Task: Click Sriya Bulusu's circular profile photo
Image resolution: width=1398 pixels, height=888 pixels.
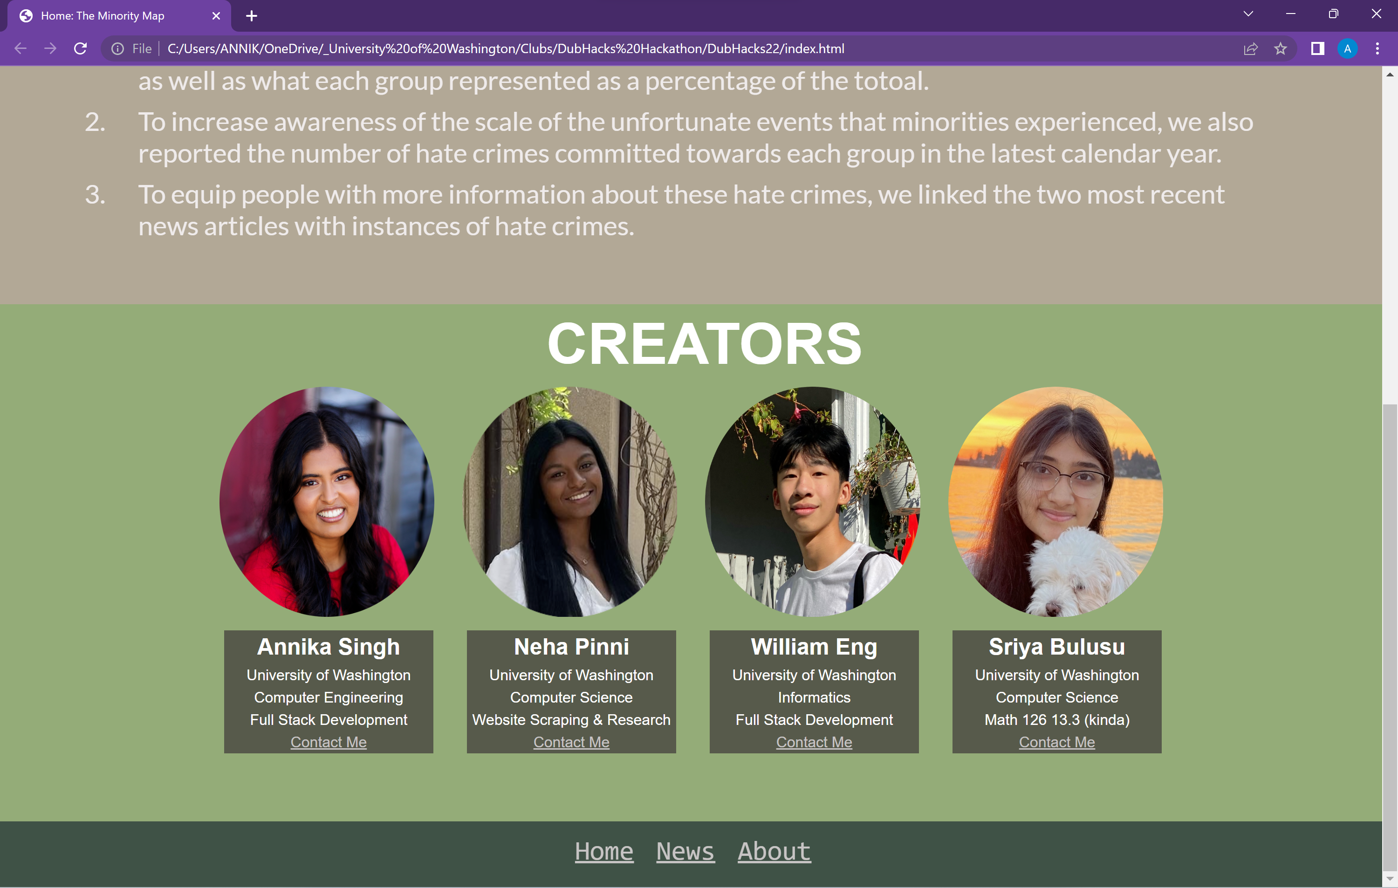Action: (1055, 501)
